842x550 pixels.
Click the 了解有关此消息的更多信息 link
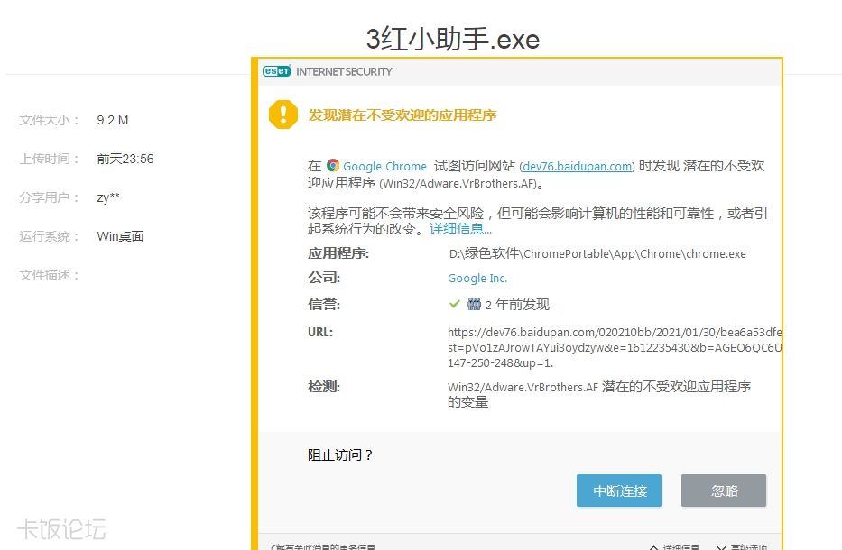coord(320,545)
